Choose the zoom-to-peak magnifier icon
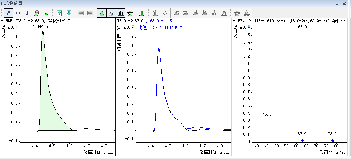Image resolution: width=351 pixels, height=159 pixels. coord(37,13)
